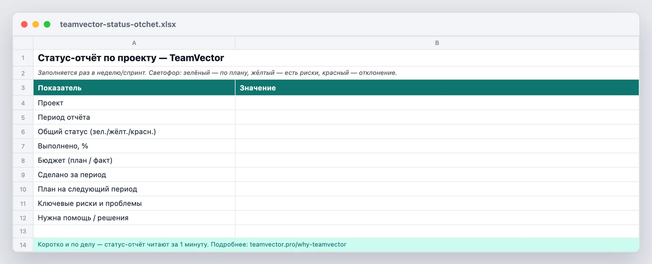Select row 12 header
The image size is (652, 264).
pos(23,218)
